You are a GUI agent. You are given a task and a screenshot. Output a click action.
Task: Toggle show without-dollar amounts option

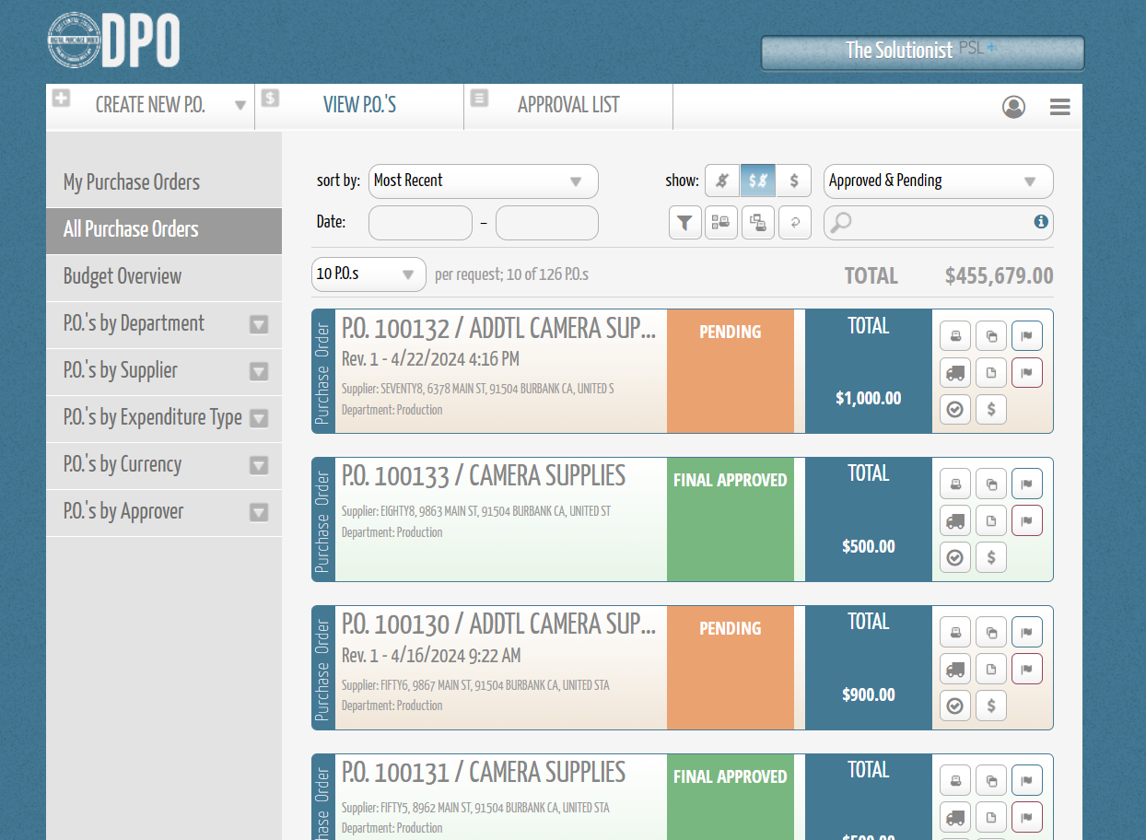pos(723,181)
